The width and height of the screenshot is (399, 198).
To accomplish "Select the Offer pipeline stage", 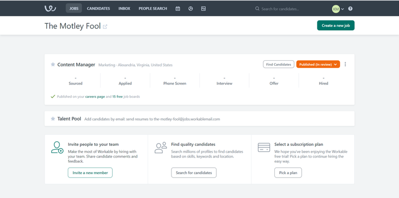I will [x=274, y=81].
